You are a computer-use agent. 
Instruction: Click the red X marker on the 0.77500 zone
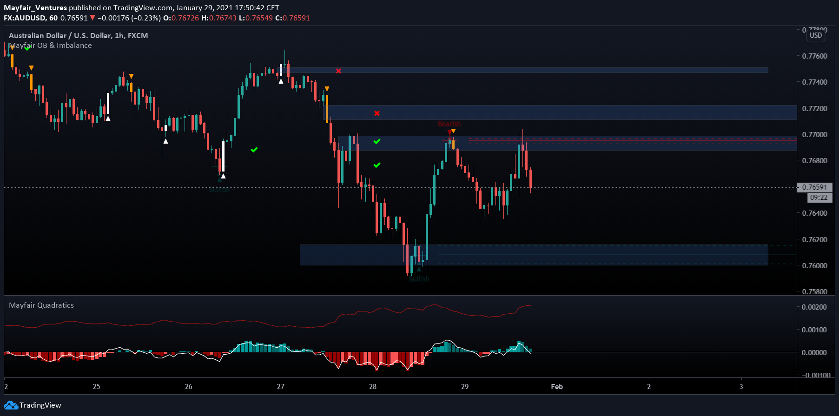pos(339,71)
